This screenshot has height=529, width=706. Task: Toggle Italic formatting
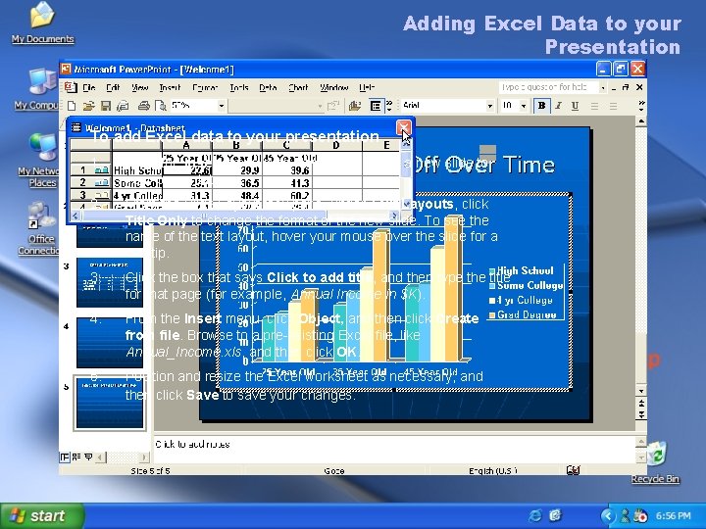coord(558,106)
